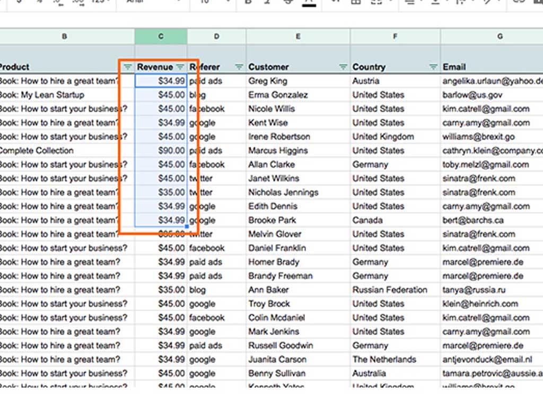Click the blue selection fill handle
This screenshot has height=407, width=543.
pos(187,227)
